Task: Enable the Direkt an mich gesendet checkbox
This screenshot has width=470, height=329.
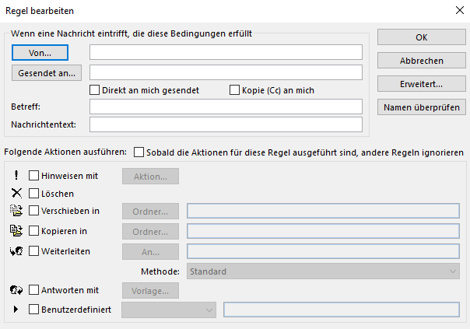Action: (x=95, y=90)
